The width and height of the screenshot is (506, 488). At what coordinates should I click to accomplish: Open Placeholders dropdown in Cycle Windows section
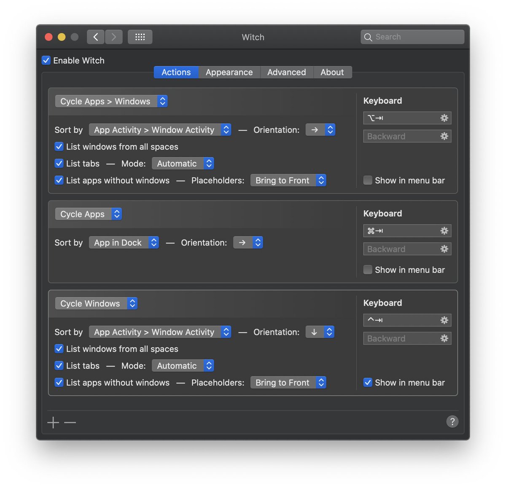[288, 383]
